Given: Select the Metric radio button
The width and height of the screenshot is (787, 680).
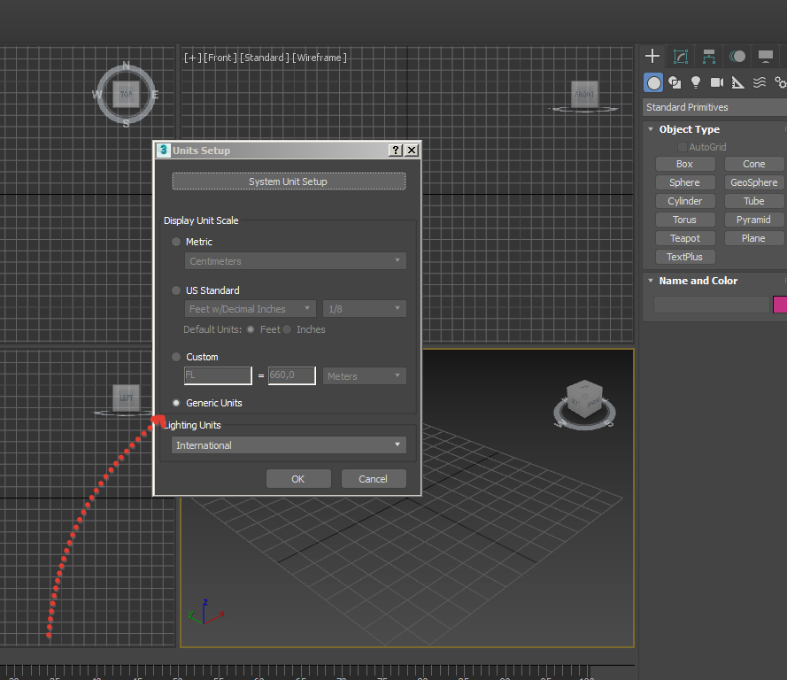Looking at the screenshot, I should point(176,242).
